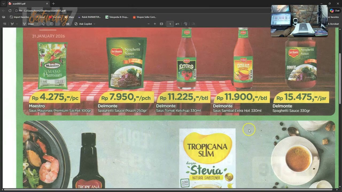Focus the address bar file path

click(45, 11)
